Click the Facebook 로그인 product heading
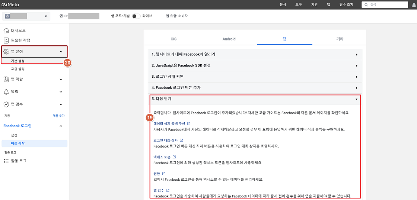Image resolution: width=417 pixels, height=200 pixels. point(17,126)
